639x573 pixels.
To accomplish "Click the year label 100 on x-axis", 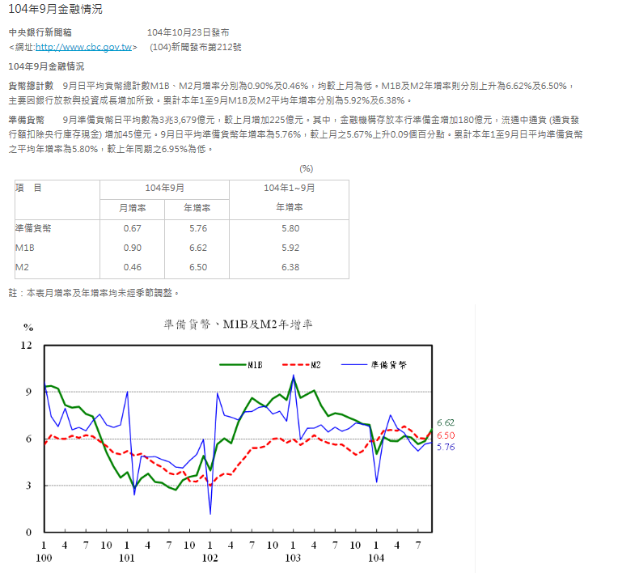I will pos(44,558).
